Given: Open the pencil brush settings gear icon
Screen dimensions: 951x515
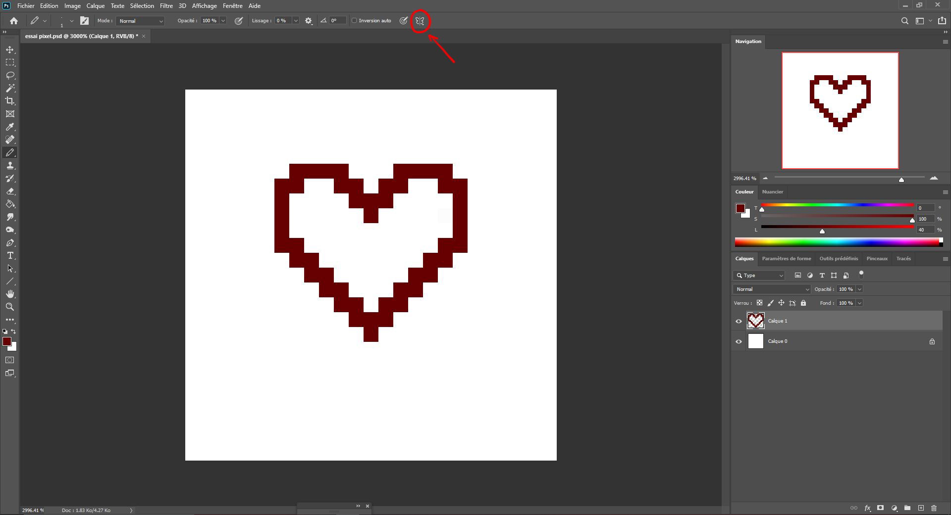Looking at the screenshot, I should pos(308,21).
